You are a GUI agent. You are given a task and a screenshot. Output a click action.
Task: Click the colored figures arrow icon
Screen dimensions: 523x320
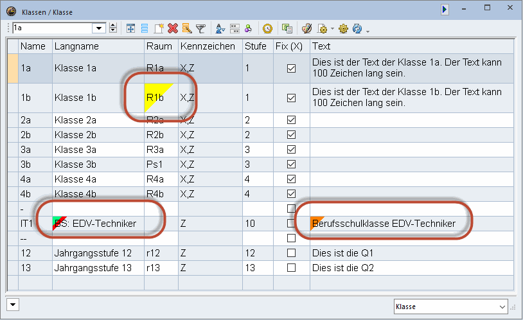(249, 28)
